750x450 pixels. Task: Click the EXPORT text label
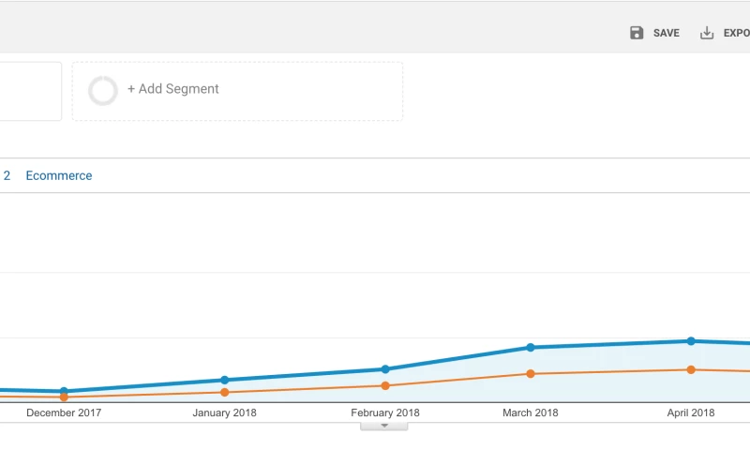click(x=736, y=33)
